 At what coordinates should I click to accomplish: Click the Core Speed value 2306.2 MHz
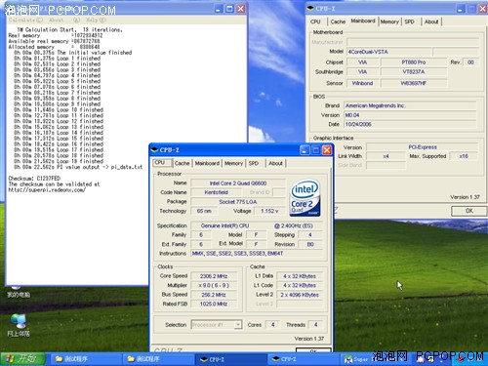click(214, 276)
